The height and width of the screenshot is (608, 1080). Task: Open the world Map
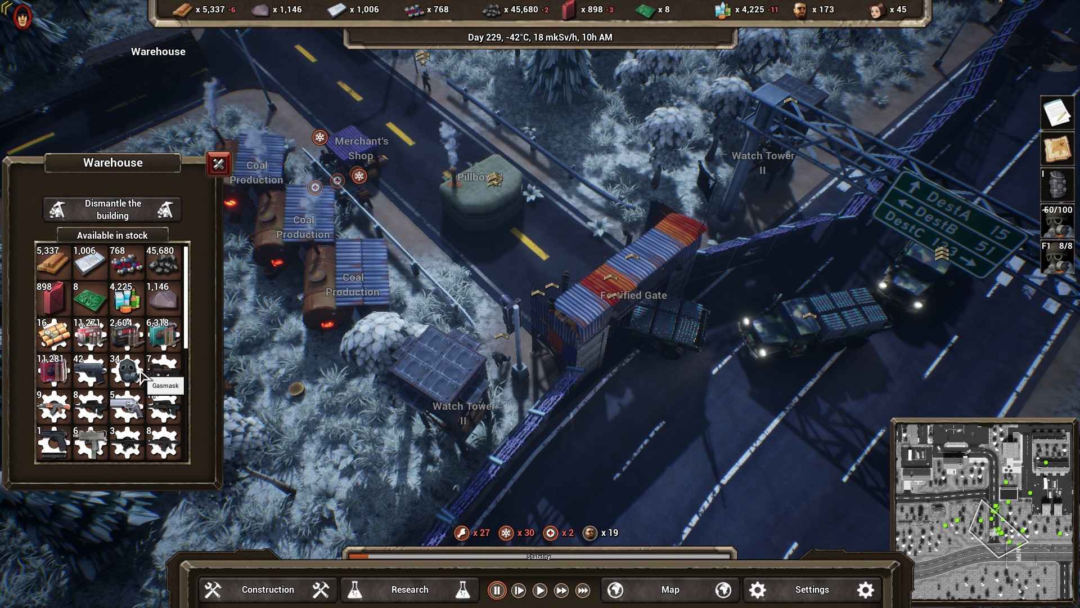[x=669, y=590]
